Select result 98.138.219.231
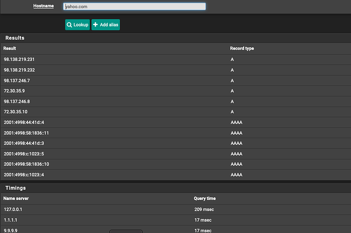 click(19, 59)
